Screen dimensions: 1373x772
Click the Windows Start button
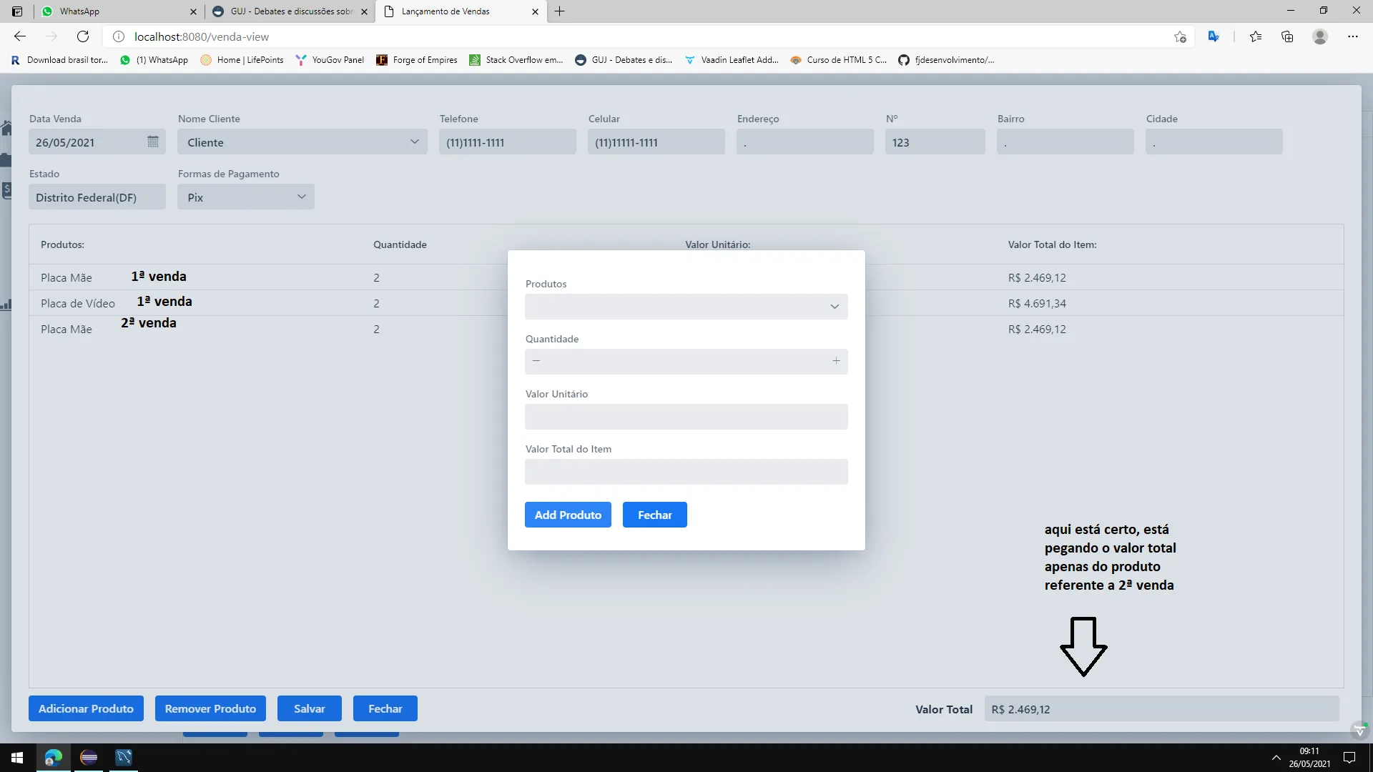(17, 757)
